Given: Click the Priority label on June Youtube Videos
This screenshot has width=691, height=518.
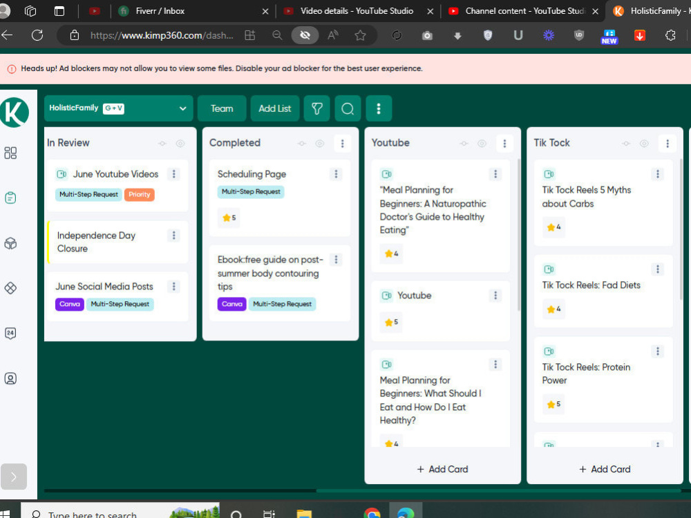Looking at the screenshot, I should pos(140,194).
